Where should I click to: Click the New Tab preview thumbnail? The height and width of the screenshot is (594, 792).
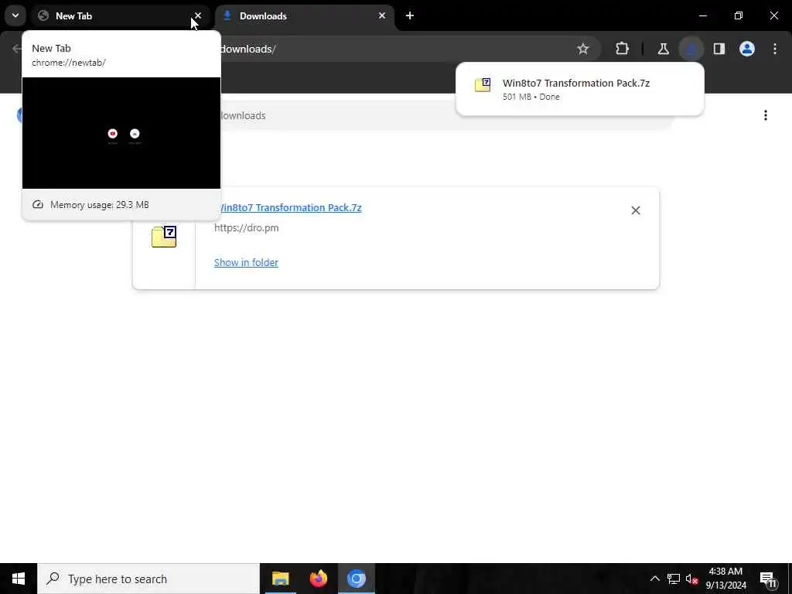click(121, 133)
